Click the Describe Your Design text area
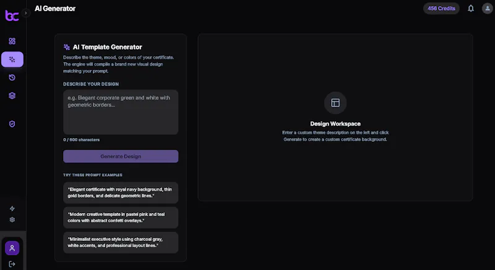Screen dimensions: 495x270 (121, 112)
